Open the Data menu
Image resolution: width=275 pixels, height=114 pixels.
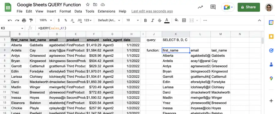click(78, 11)
